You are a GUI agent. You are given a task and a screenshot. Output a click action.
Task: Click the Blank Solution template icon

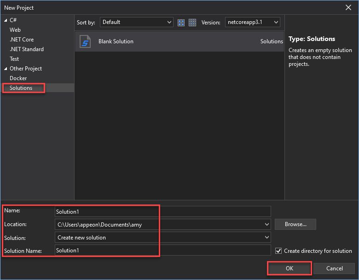(85, 41)
